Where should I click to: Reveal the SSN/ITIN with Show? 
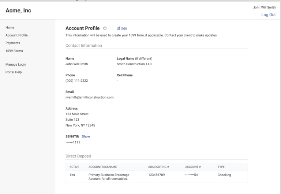[x=86, y=136]
